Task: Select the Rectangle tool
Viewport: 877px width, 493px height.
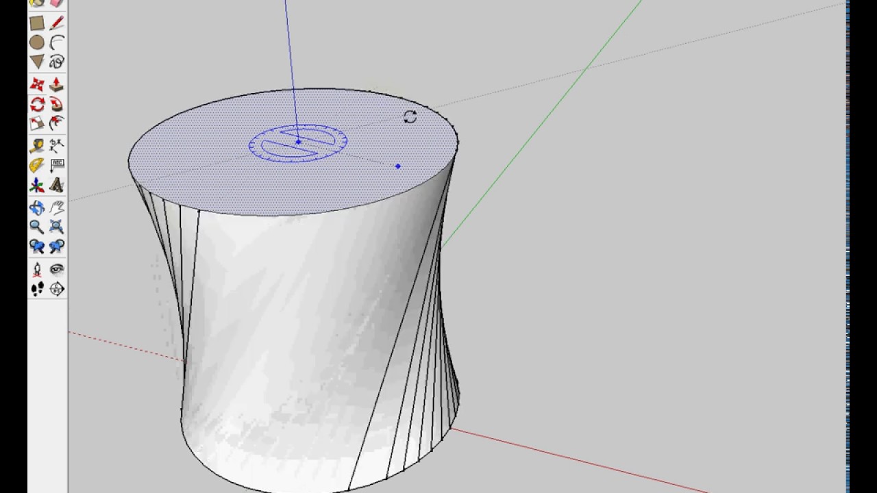Action: (37, 23)
